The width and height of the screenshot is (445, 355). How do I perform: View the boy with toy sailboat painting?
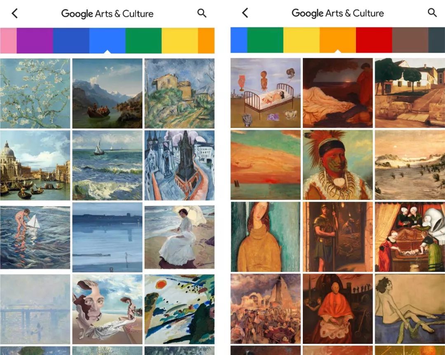(x=35, y=237)
